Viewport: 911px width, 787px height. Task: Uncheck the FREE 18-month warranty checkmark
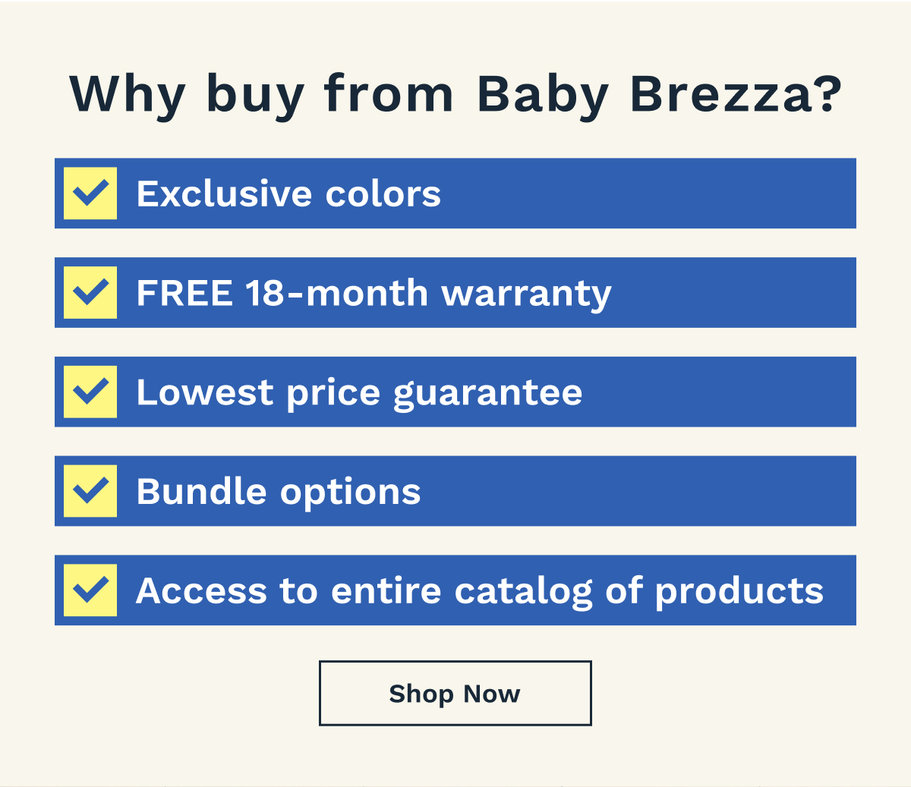pos(90,293)
